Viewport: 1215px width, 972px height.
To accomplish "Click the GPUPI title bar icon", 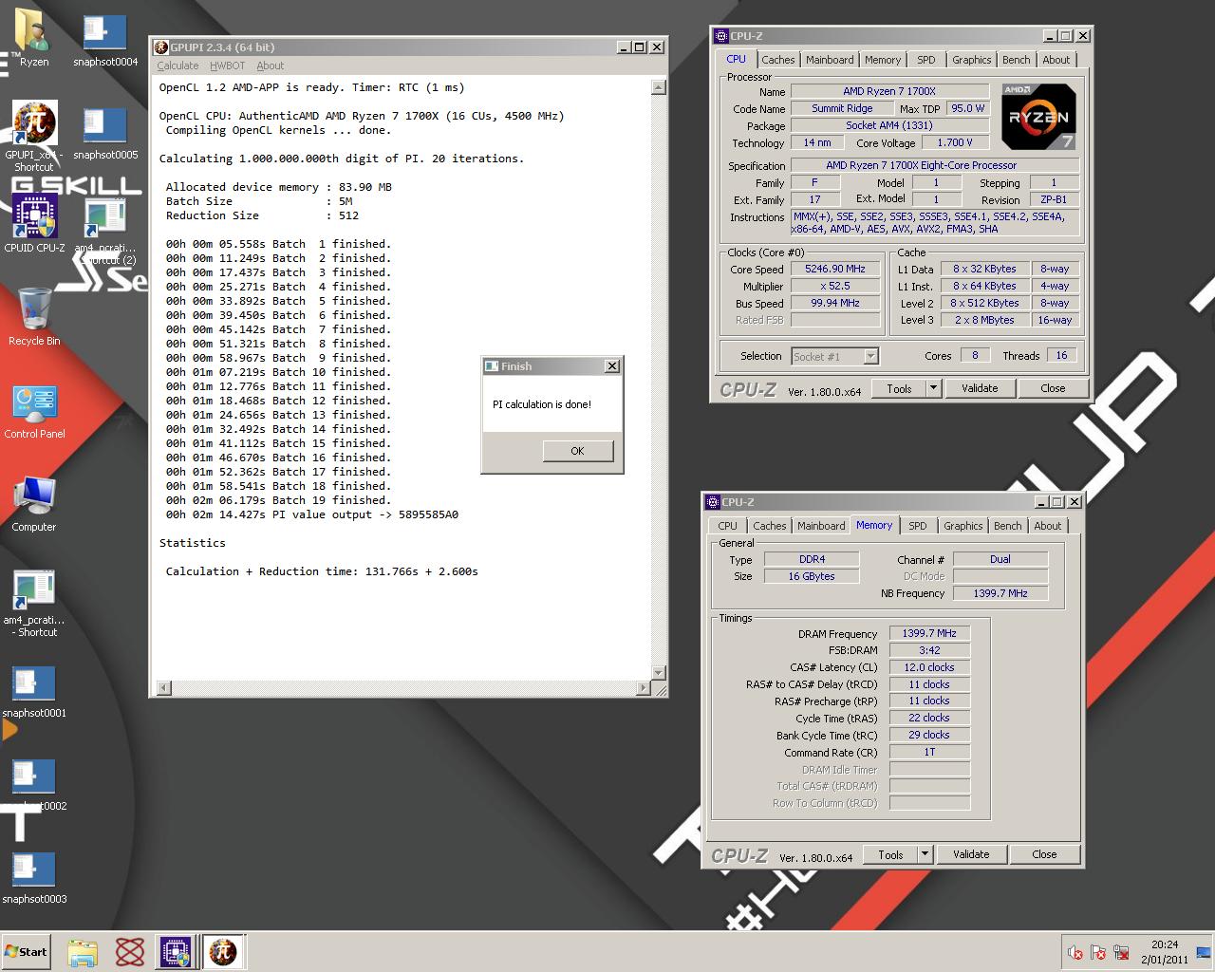I will (x=161, y=47).
